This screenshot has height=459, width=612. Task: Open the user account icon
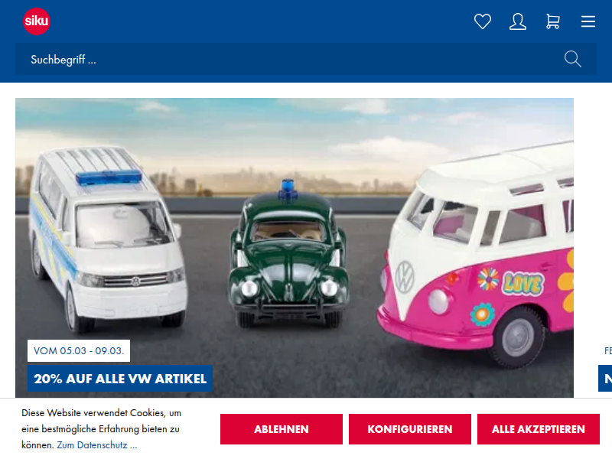click(x=518, y=21)
